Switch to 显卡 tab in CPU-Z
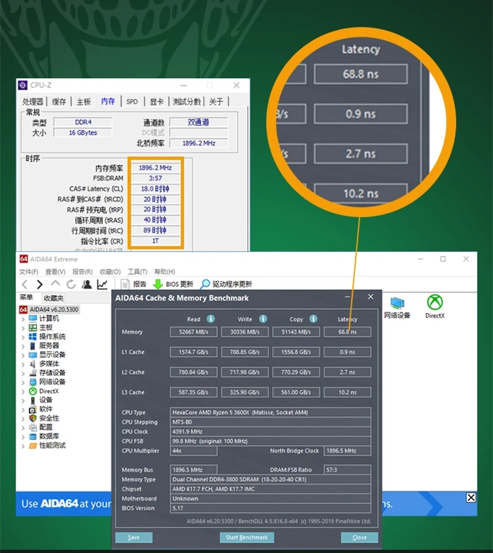The image size is (493, 553). pos(156,101)
